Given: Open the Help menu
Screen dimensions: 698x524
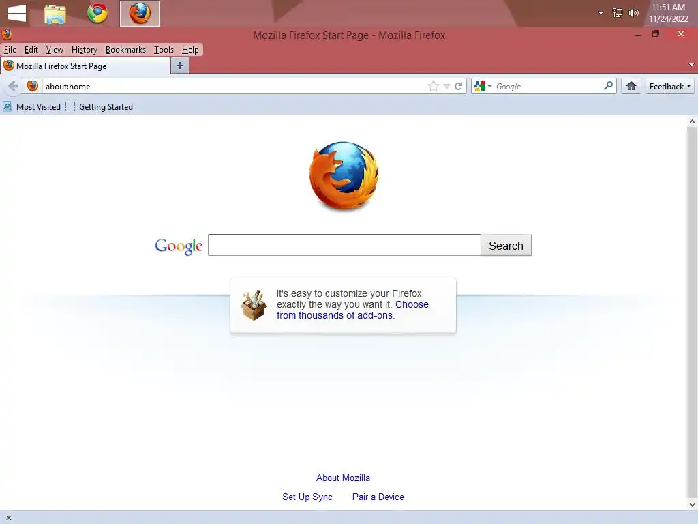Looking at the screenshot, I should (x=191, y=49).
